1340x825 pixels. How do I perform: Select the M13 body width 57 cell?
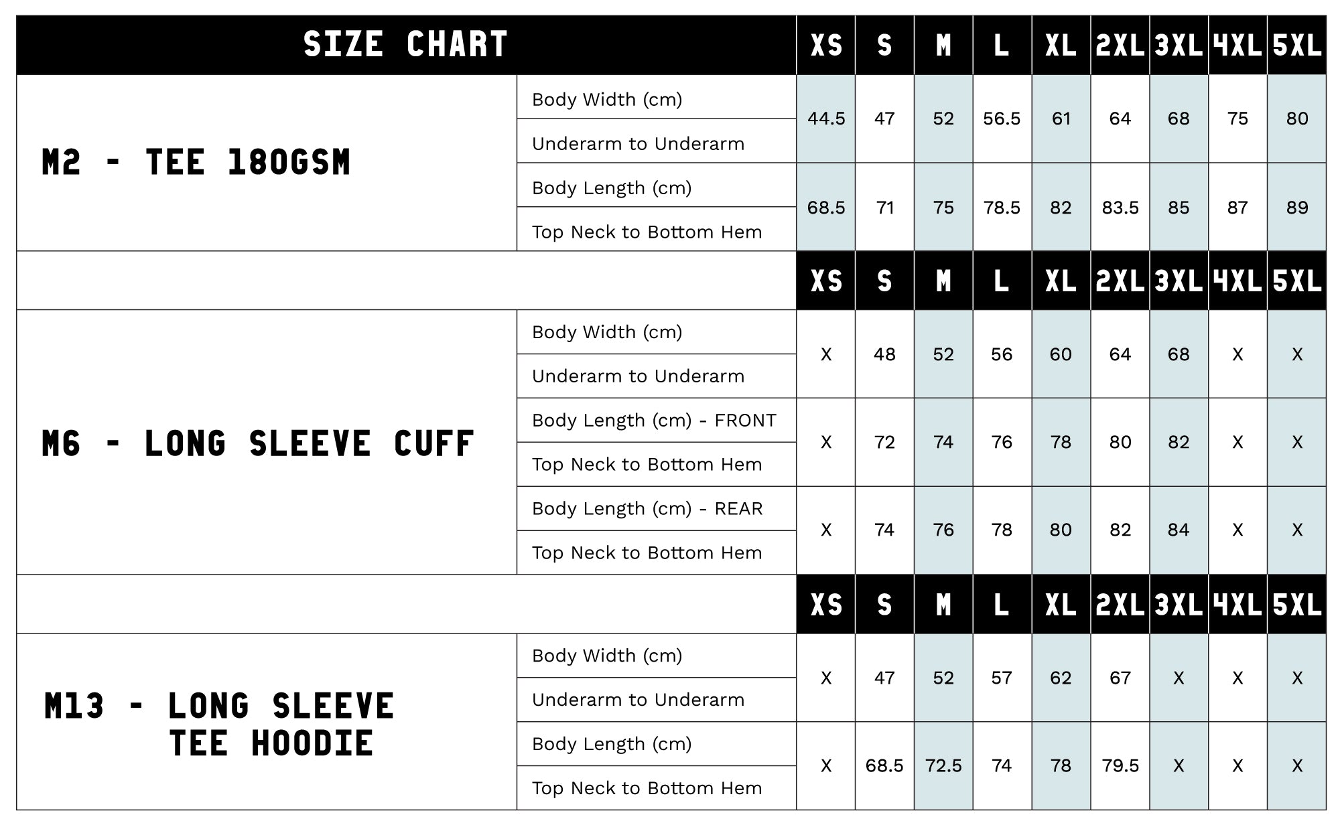[x=1002, y=678]
